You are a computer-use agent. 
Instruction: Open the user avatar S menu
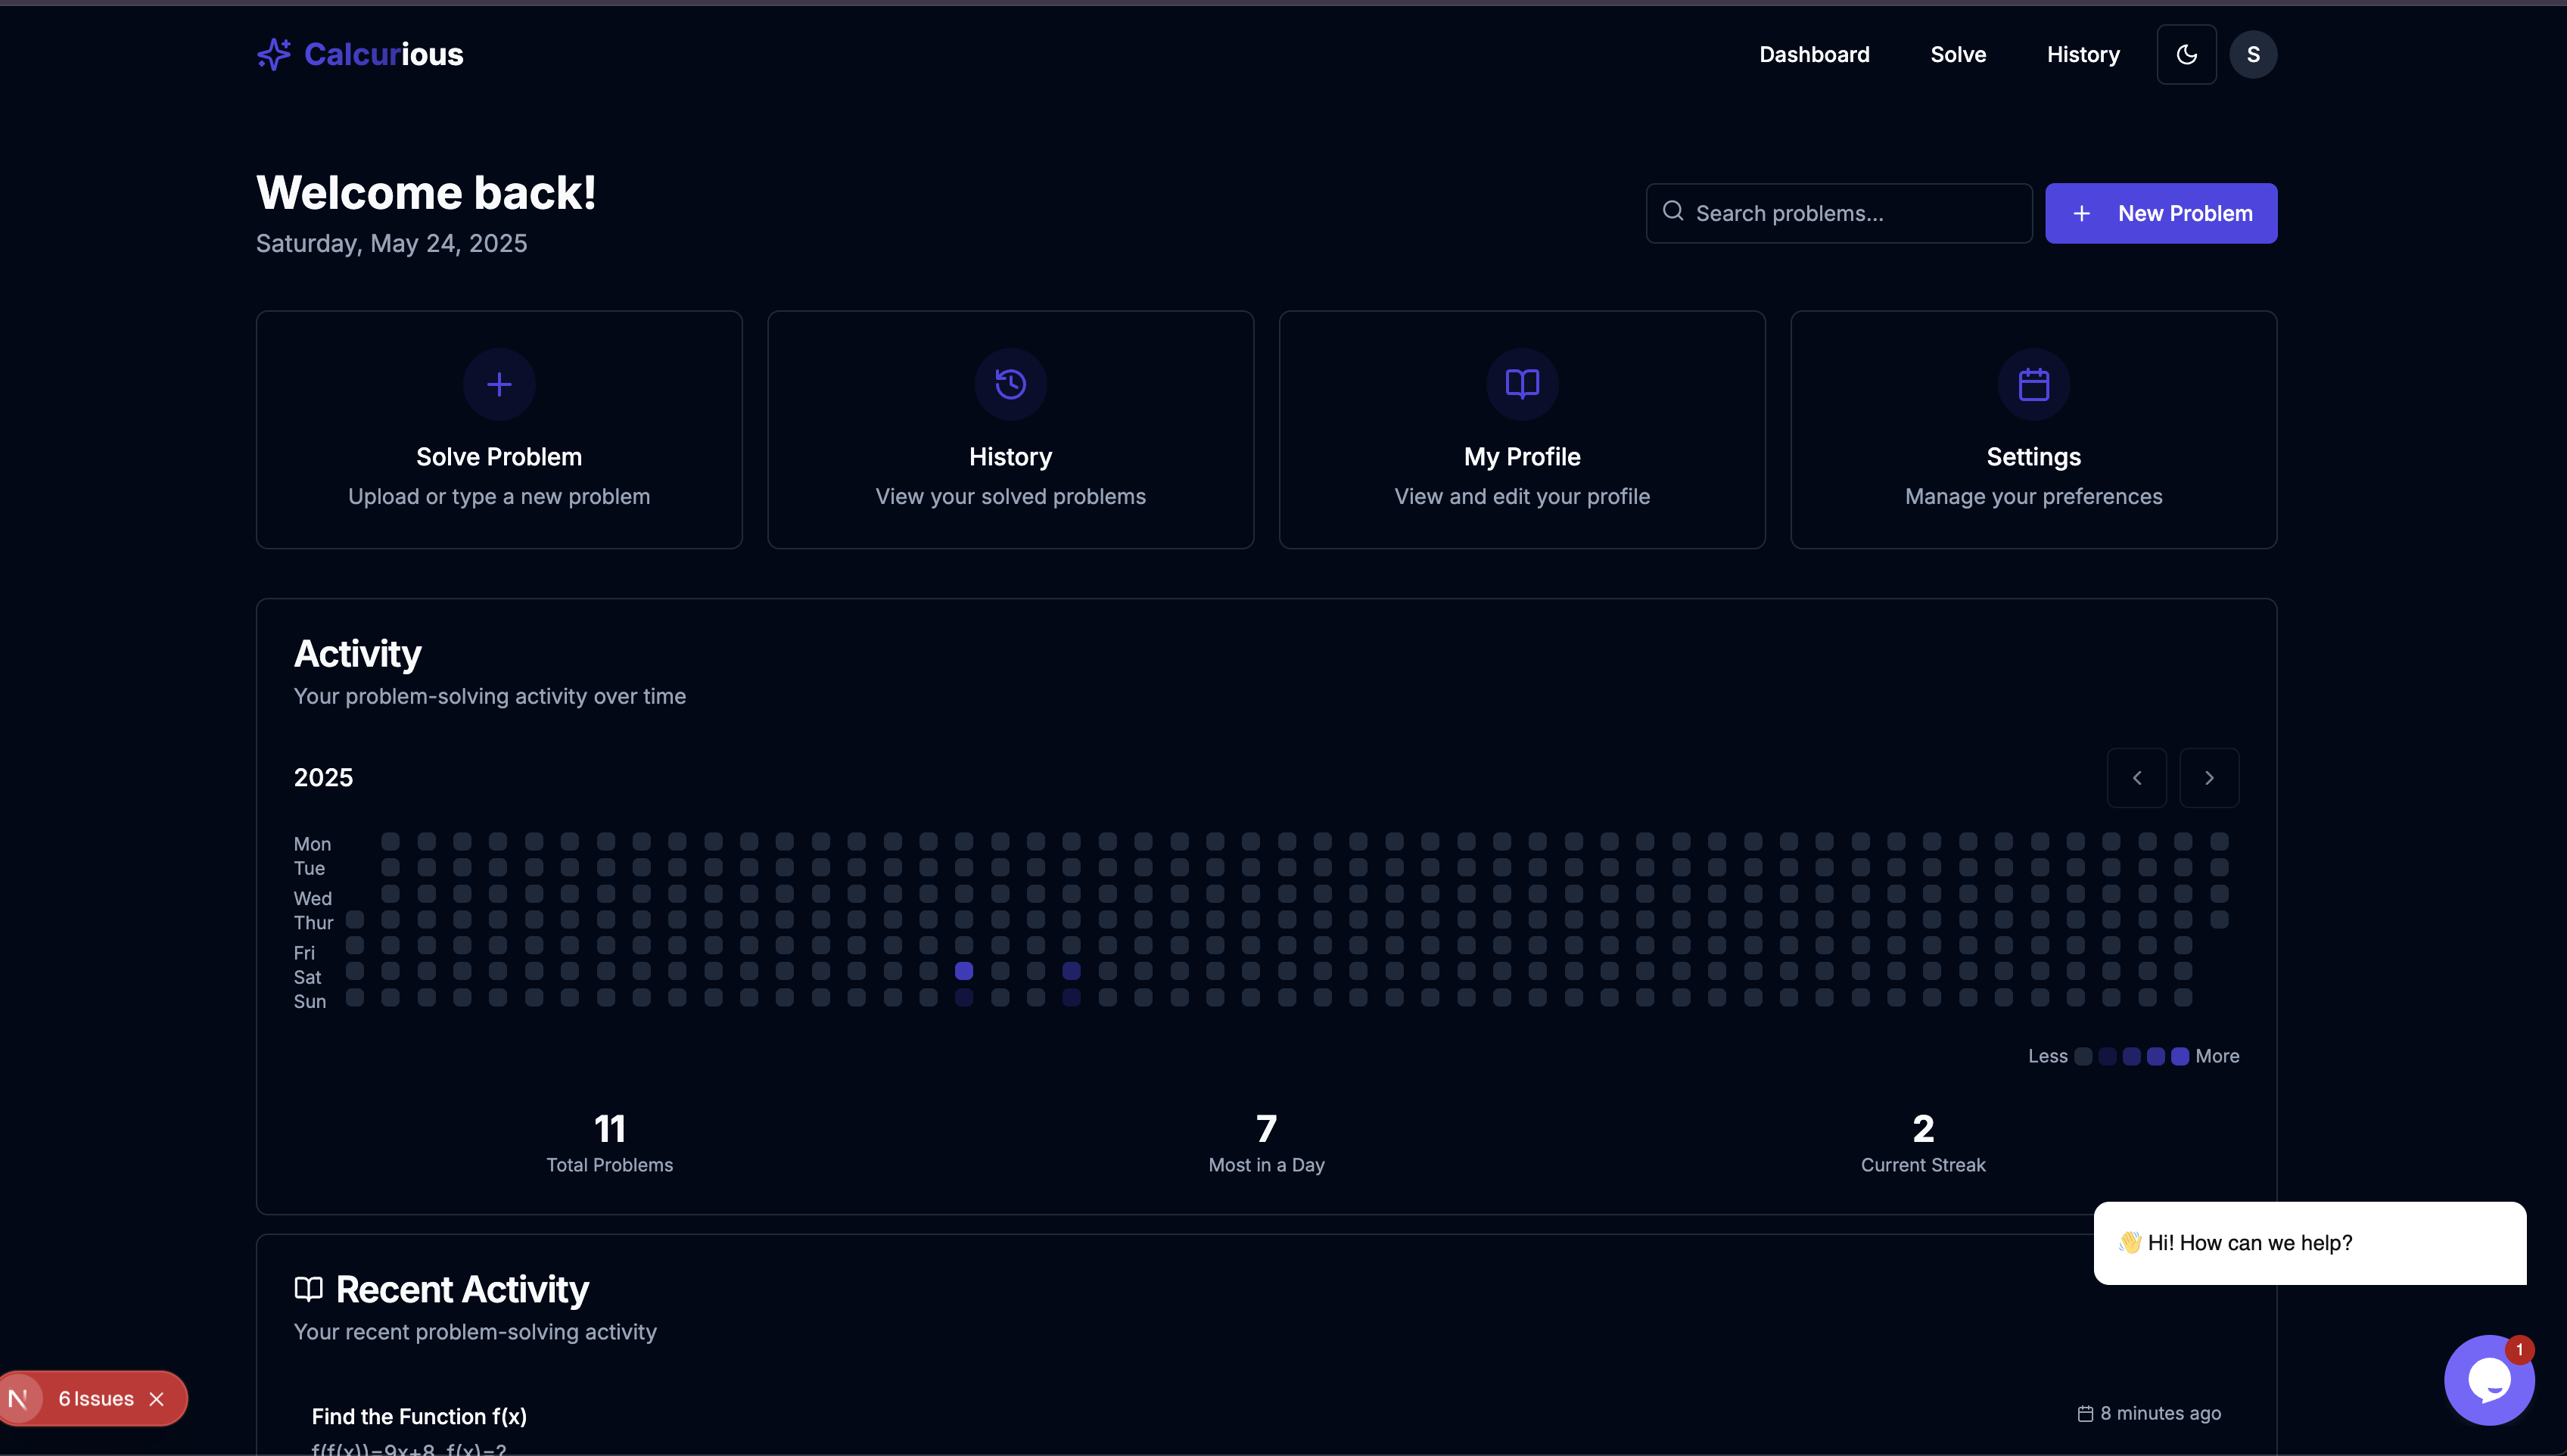(x=2252, y=54)
